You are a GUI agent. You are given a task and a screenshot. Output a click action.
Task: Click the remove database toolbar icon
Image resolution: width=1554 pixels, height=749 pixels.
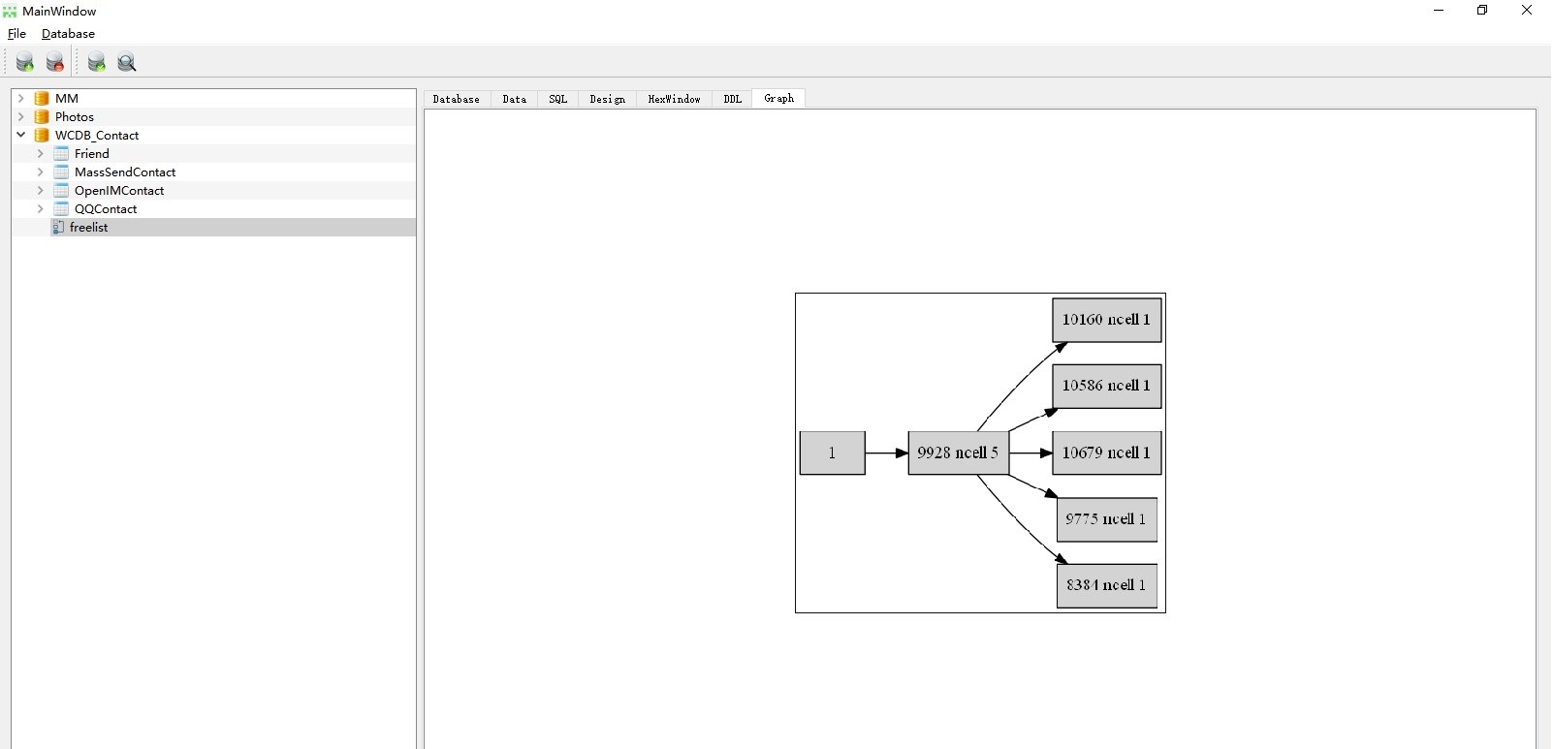coord(55,62)
